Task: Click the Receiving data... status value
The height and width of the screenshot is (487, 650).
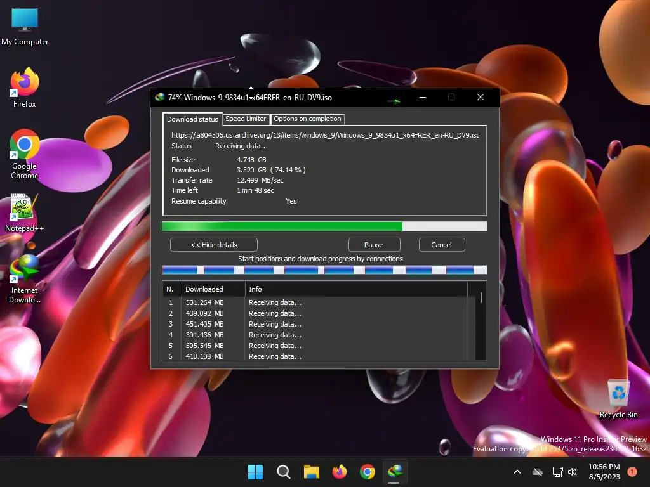Action: coord(241,146)
